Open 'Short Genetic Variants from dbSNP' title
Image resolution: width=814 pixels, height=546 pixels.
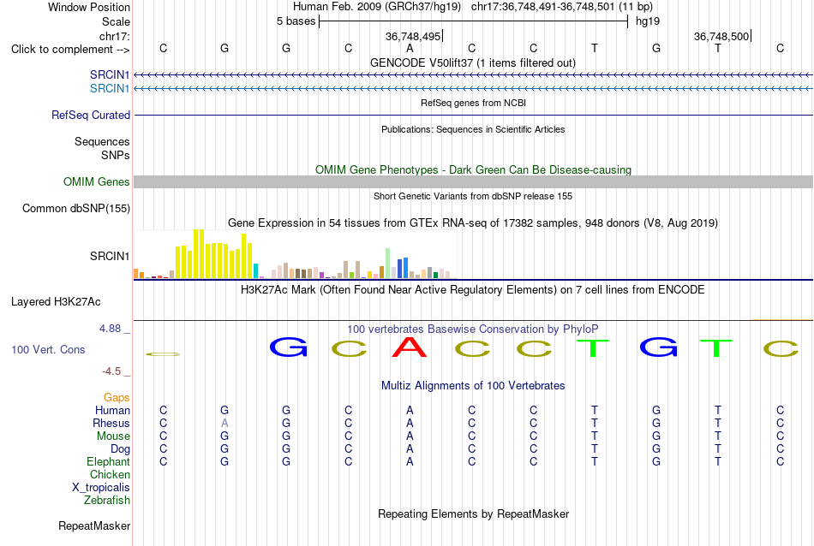coord(473,196)
